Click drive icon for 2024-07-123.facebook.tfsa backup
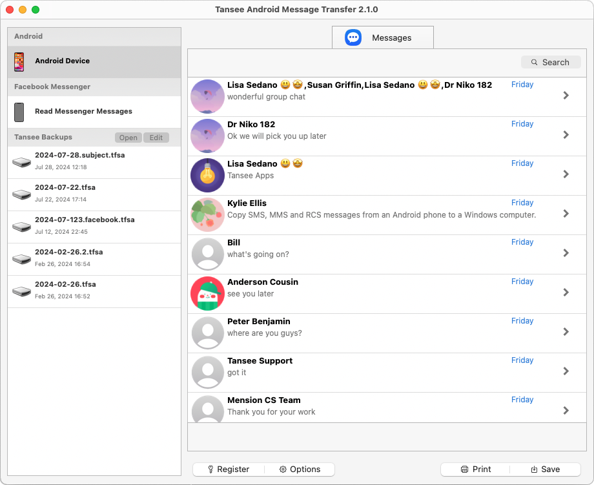This screenshot has height=485, width=594. click(21, 227)
